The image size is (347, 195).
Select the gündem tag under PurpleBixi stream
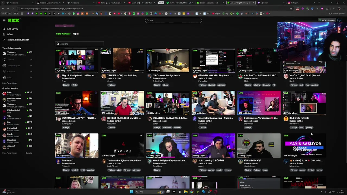point(221,85)
